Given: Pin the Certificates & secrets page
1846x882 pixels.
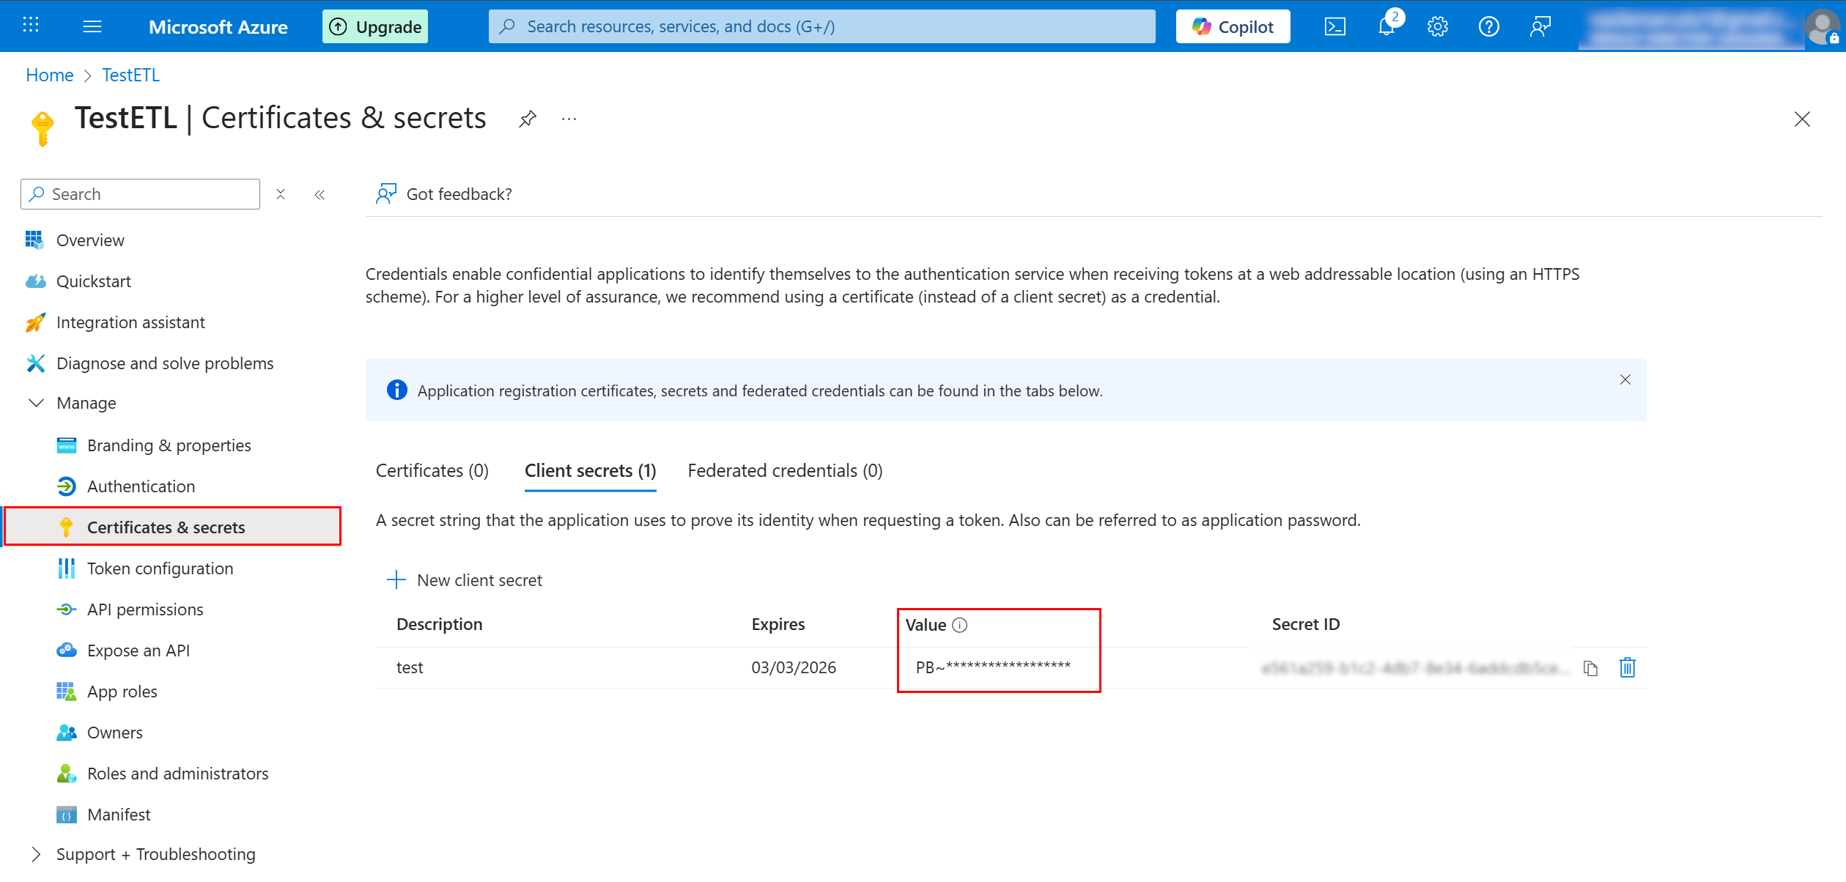Looking at the screenshot, I should [x=528, y=119].
